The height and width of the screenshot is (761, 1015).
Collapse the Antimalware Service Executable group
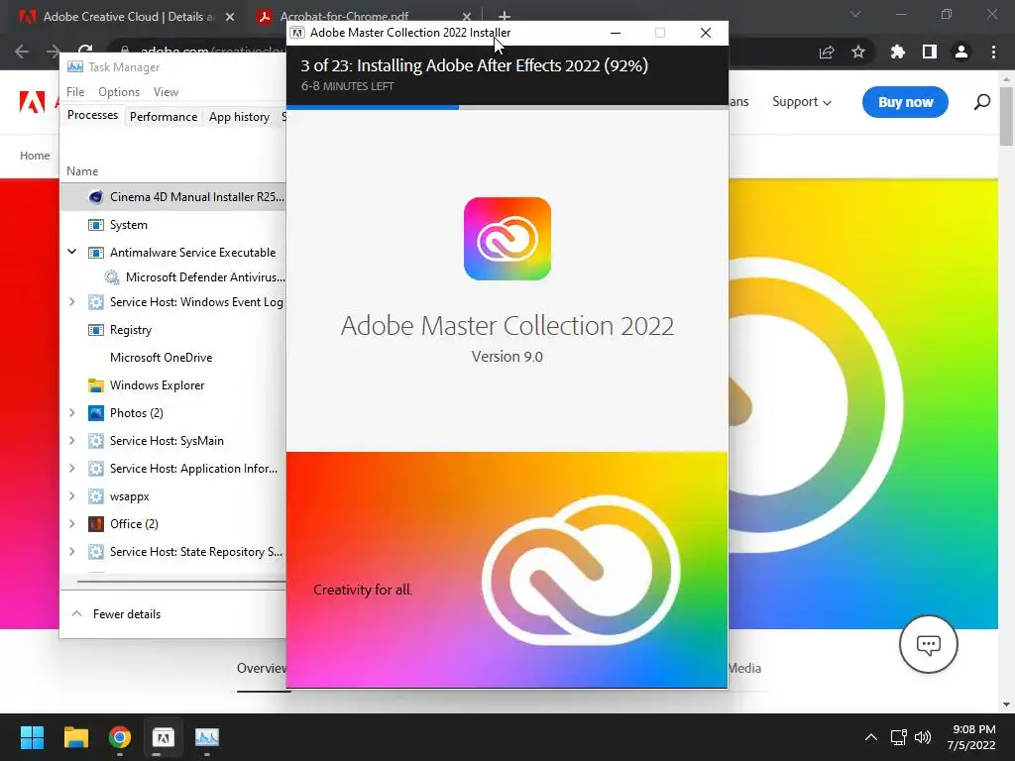coord(71,252)
